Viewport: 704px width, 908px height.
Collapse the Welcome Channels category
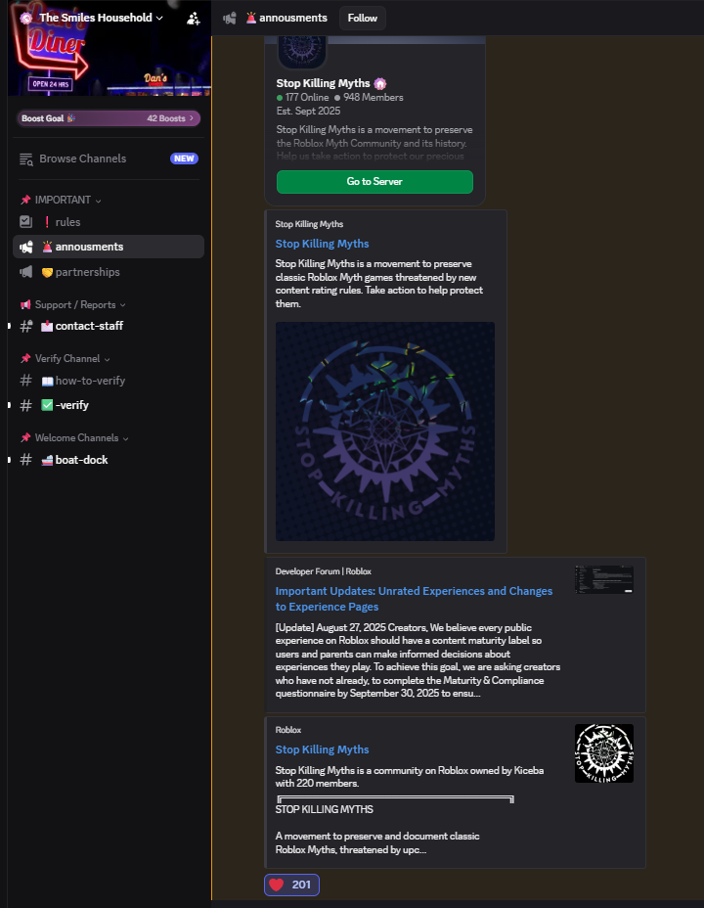[x=75, y=437]
